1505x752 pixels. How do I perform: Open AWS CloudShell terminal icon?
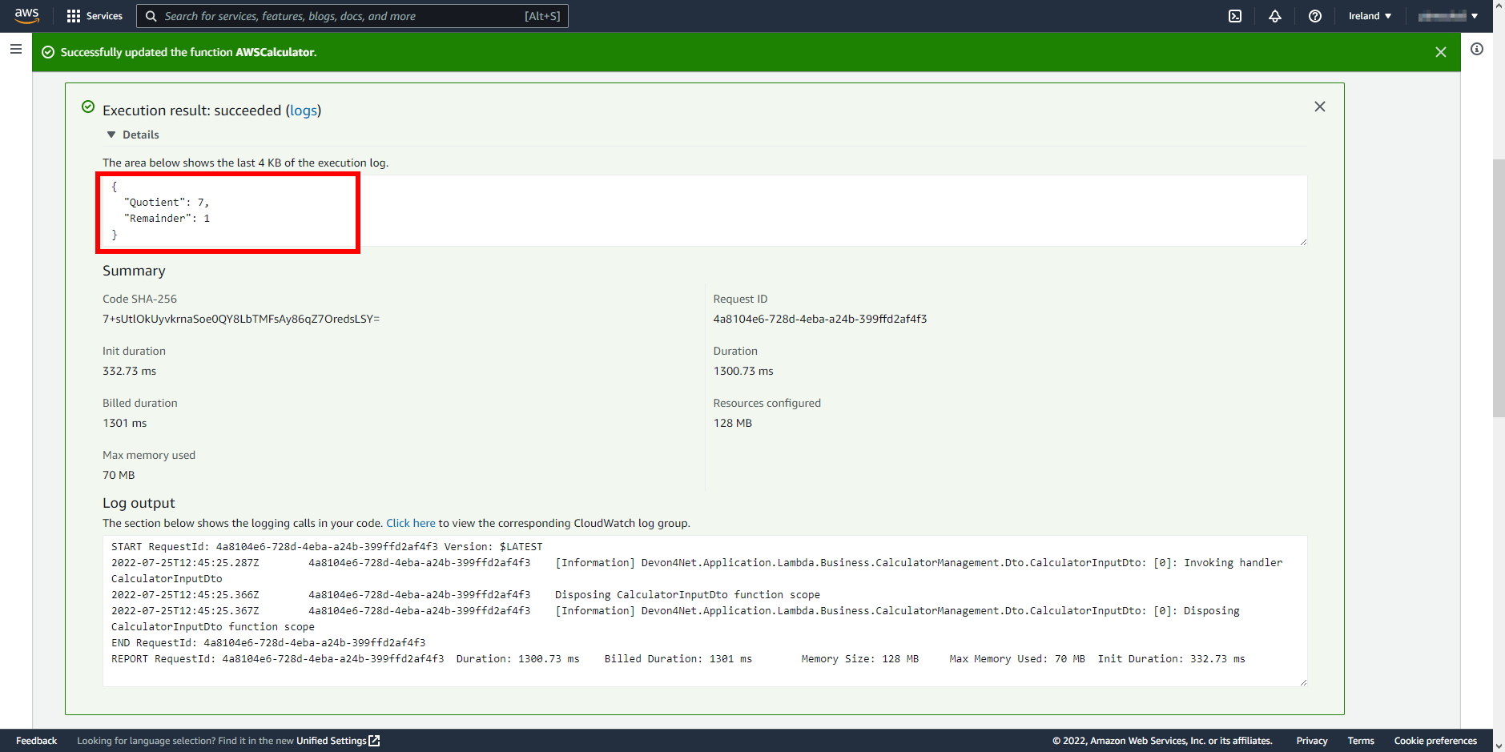(1235, 15)
